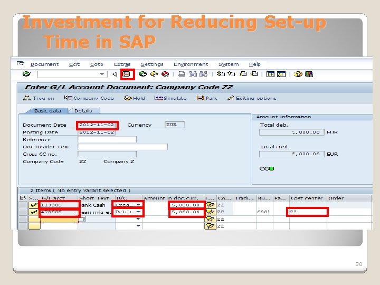The image size is (380, 285).
Task: Open D/C dropdown in Bank Cash row
Action: (138, 205)
